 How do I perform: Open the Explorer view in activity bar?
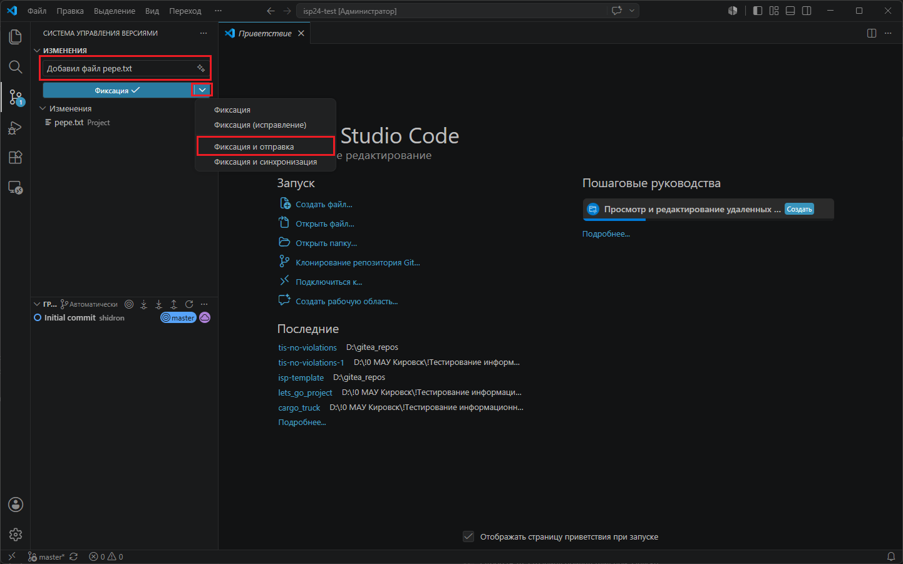pyautogui.click(x=15, y=37)
